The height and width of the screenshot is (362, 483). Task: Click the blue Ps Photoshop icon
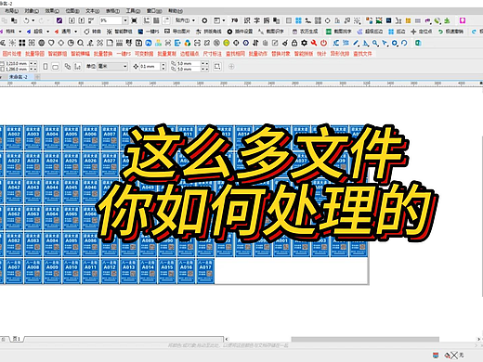(149, 43)
